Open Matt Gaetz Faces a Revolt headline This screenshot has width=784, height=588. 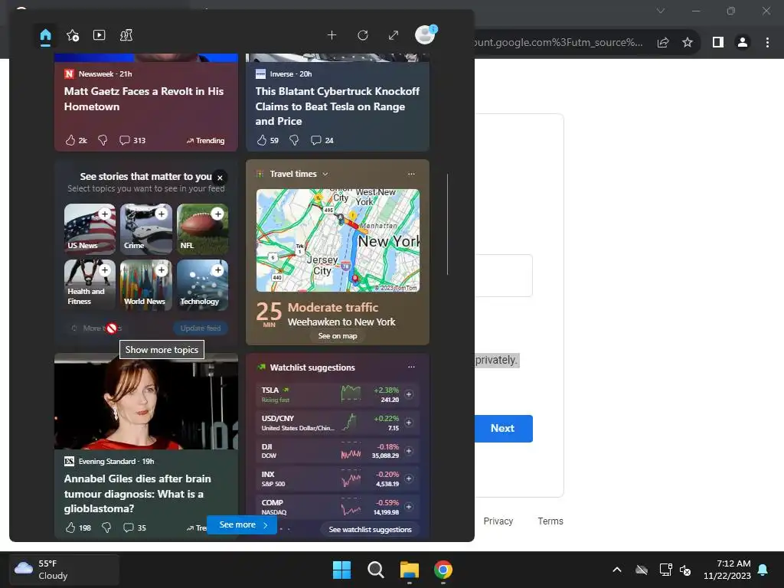(144, 99)
